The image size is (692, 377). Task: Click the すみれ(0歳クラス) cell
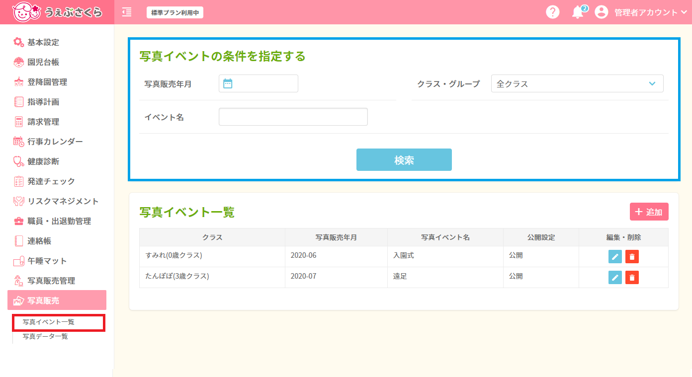coord(212,256)
